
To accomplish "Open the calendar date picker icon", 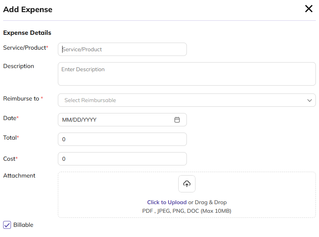I will point(177,120).
